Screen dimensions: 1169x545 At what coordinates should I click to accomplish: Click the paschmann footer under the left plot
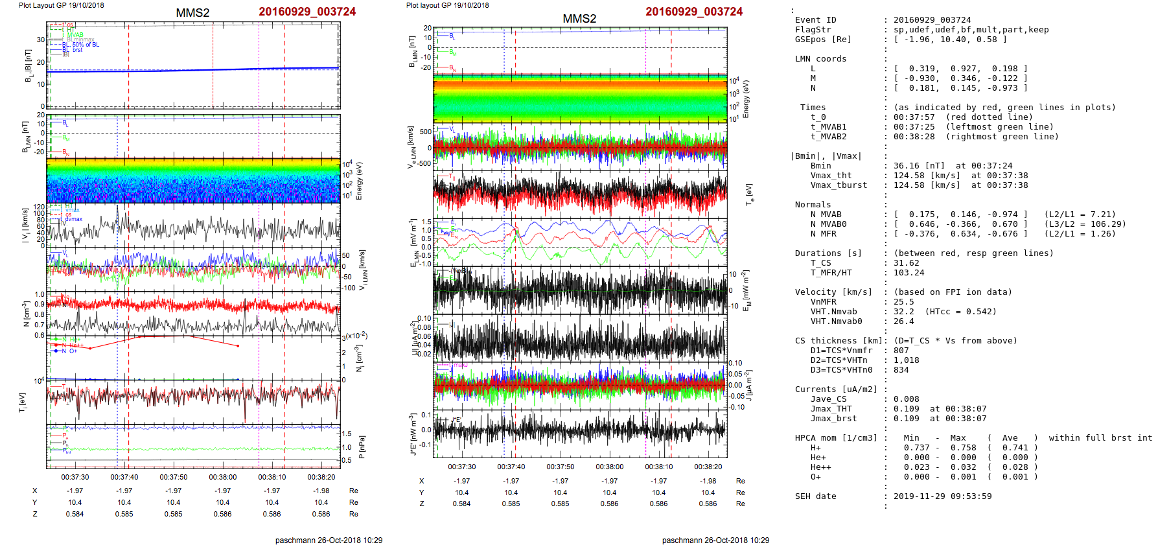pyautogui.click(x=329, y=540)
